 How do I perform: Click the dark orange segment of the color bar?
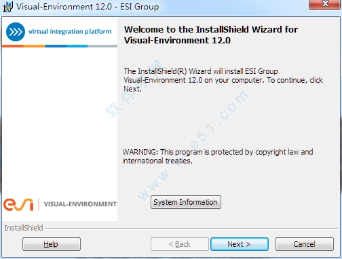click(13, 46)
